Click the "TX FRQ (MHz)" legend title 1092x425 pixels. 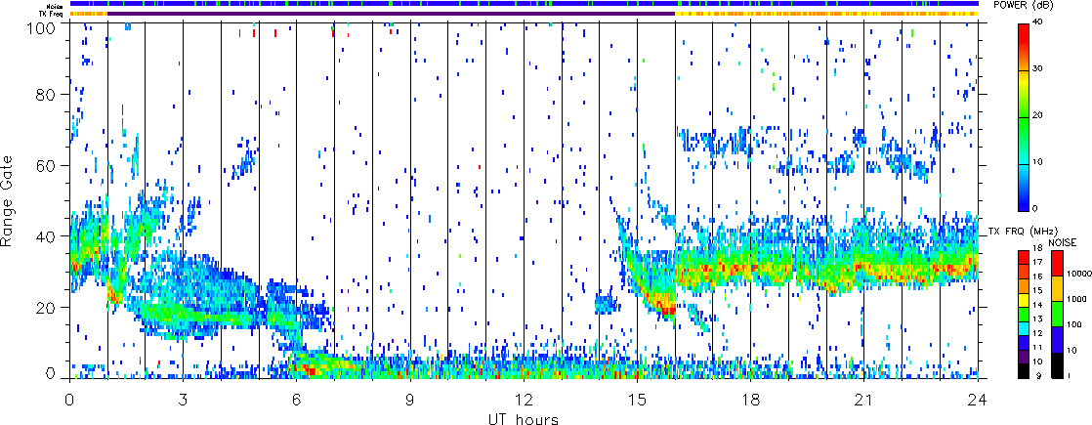[x=1025, y=230]
